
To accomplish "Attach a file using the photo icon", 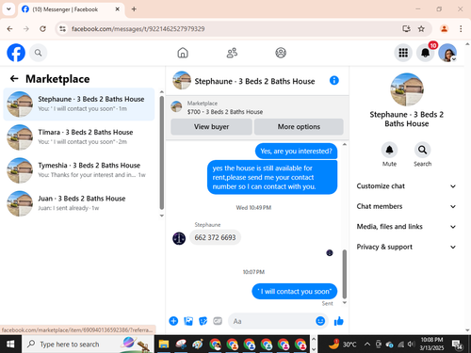I will click(188, 321).
